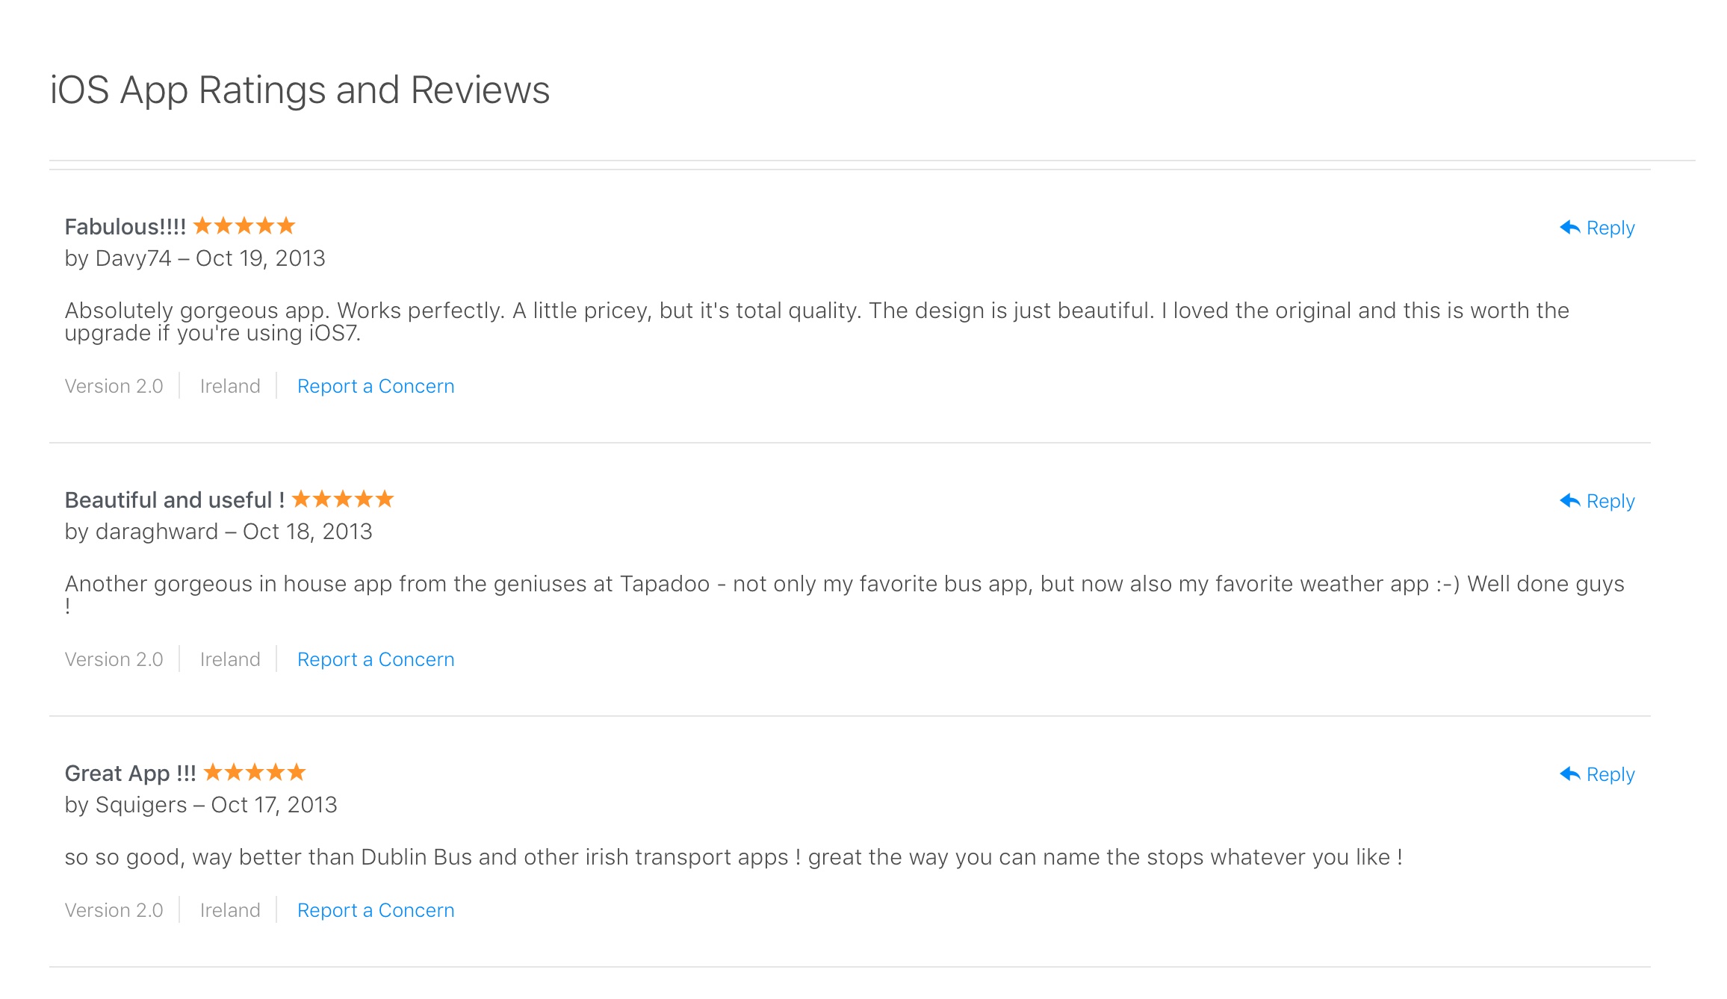
Task: Click the date Oct 18, 2013
Action: [307, 531]
